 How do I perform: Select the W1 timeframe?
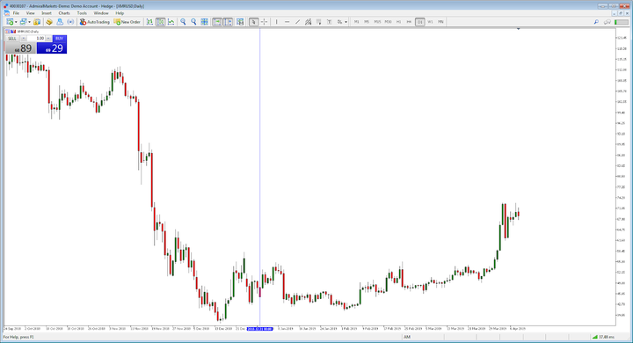point(430,22)
